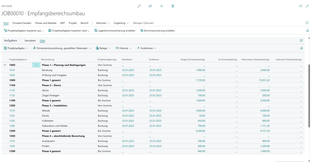Open task number 1010 link

click(12, 70)
